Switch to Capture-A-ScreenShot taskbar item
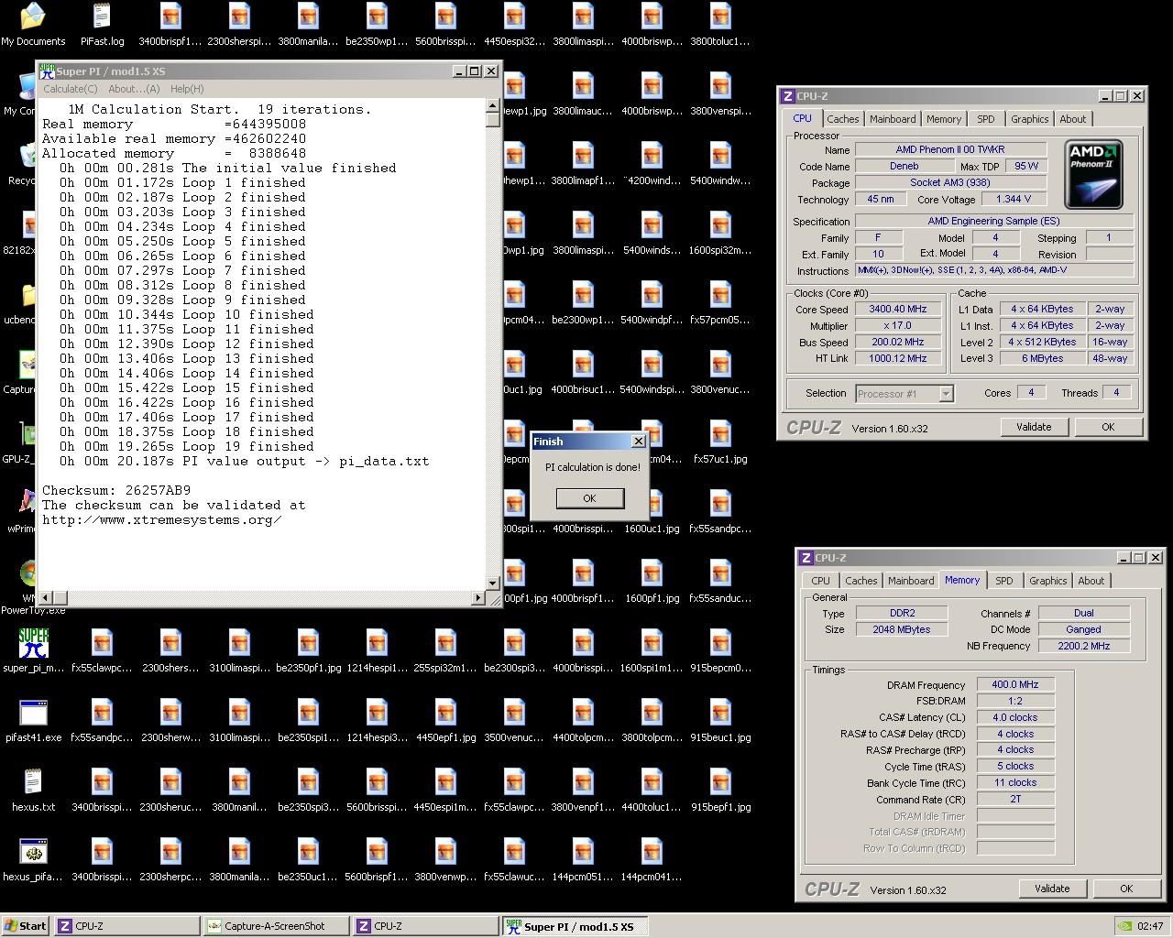Image resolution: width=1173 pixels, height=938 pixels. pyautogui.click(x=276, y=926)
